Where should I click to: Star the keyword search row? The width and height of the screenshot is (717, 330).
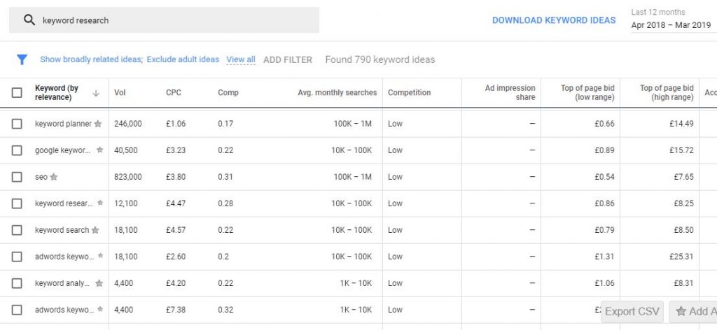95,230
